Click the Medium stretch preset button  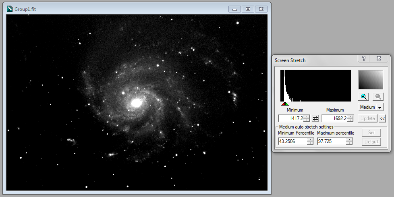tap(367, 107)
